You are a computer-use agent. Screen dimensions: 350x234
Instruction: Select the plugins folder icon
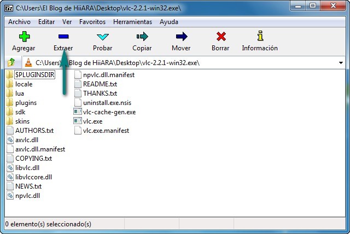(x=9, y=103)
